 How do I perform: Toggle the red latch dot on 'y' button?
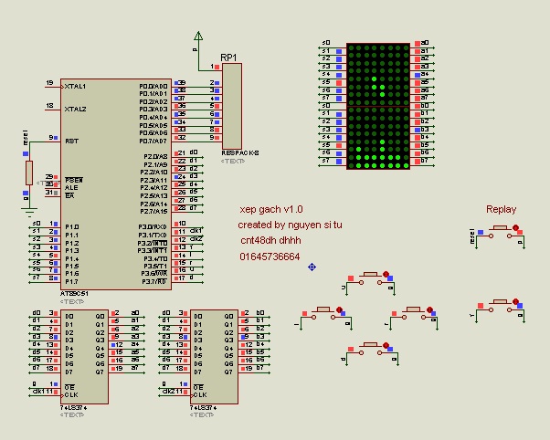(x=515, y=301)
